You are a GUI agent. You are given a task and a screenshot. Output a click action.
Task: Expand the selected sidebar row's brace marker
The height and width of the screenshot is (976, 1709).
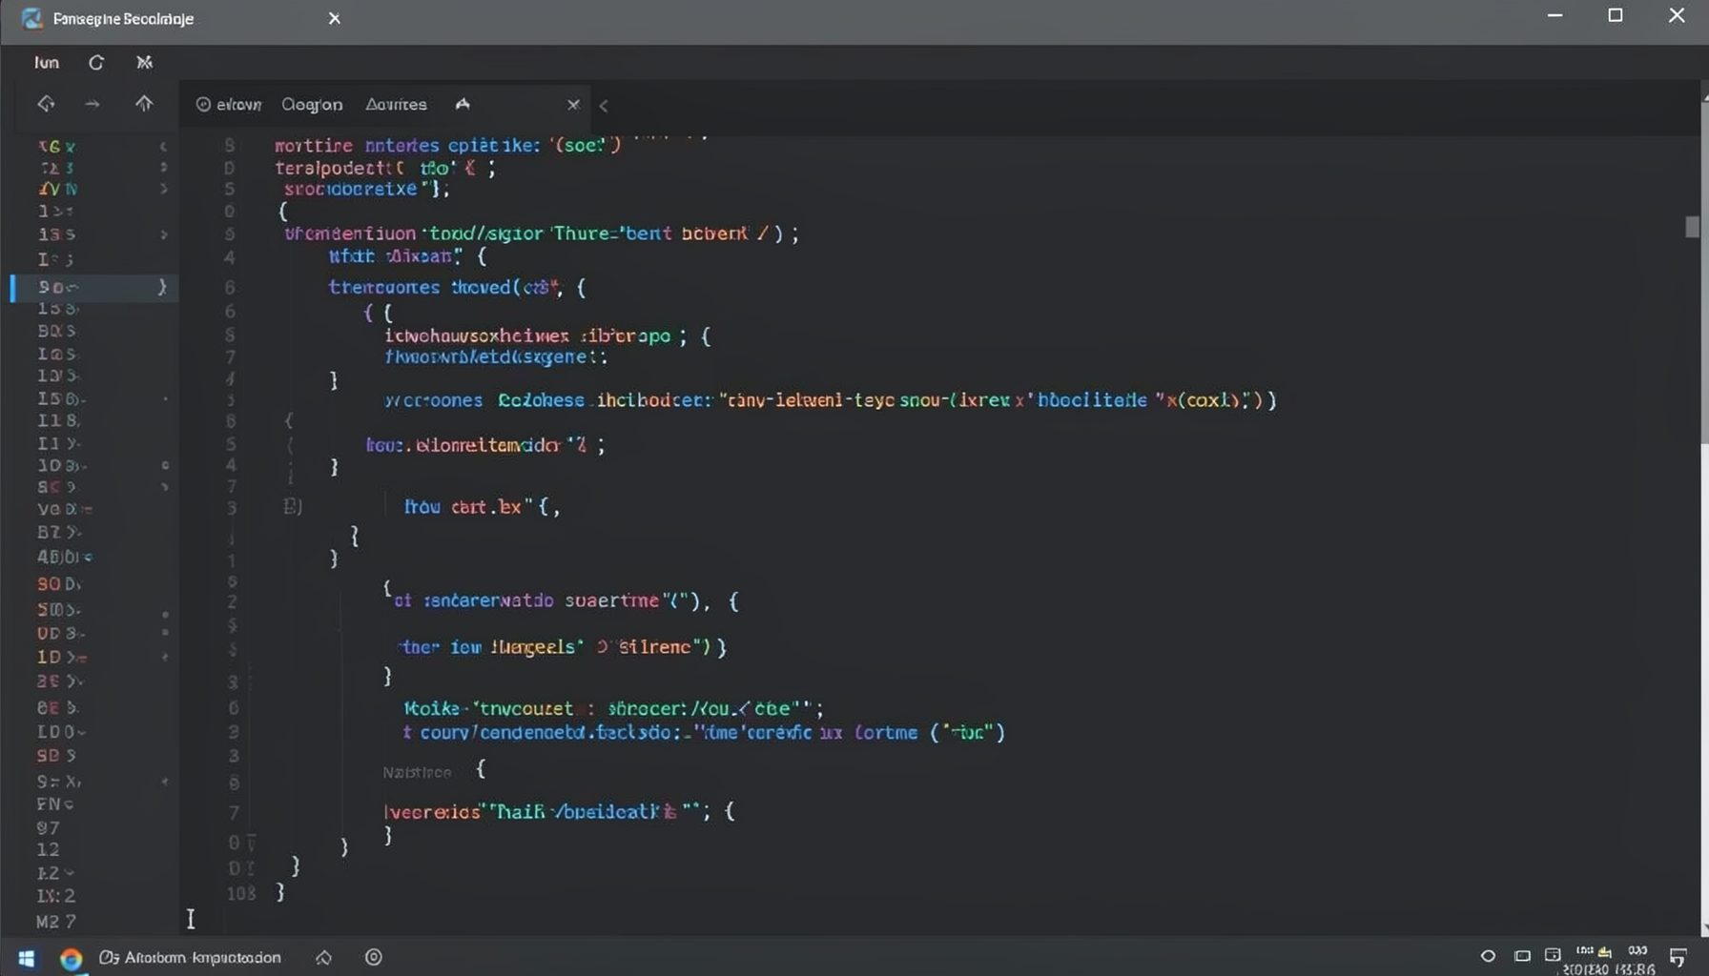[161, 287]
